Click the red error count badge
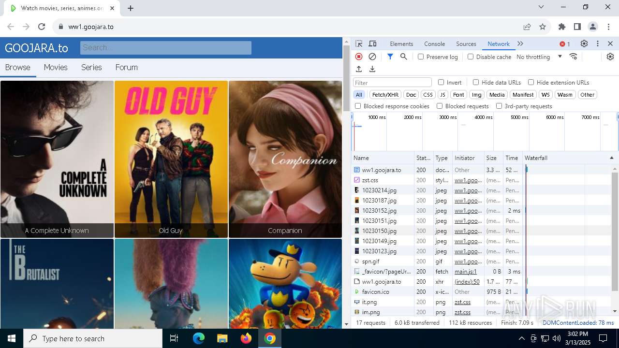 [x=565, y=44]
